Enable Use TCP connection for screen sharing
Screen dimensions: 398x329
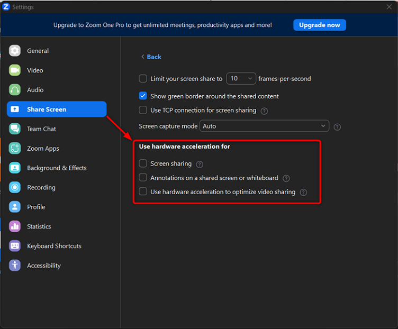pos(143,110)
